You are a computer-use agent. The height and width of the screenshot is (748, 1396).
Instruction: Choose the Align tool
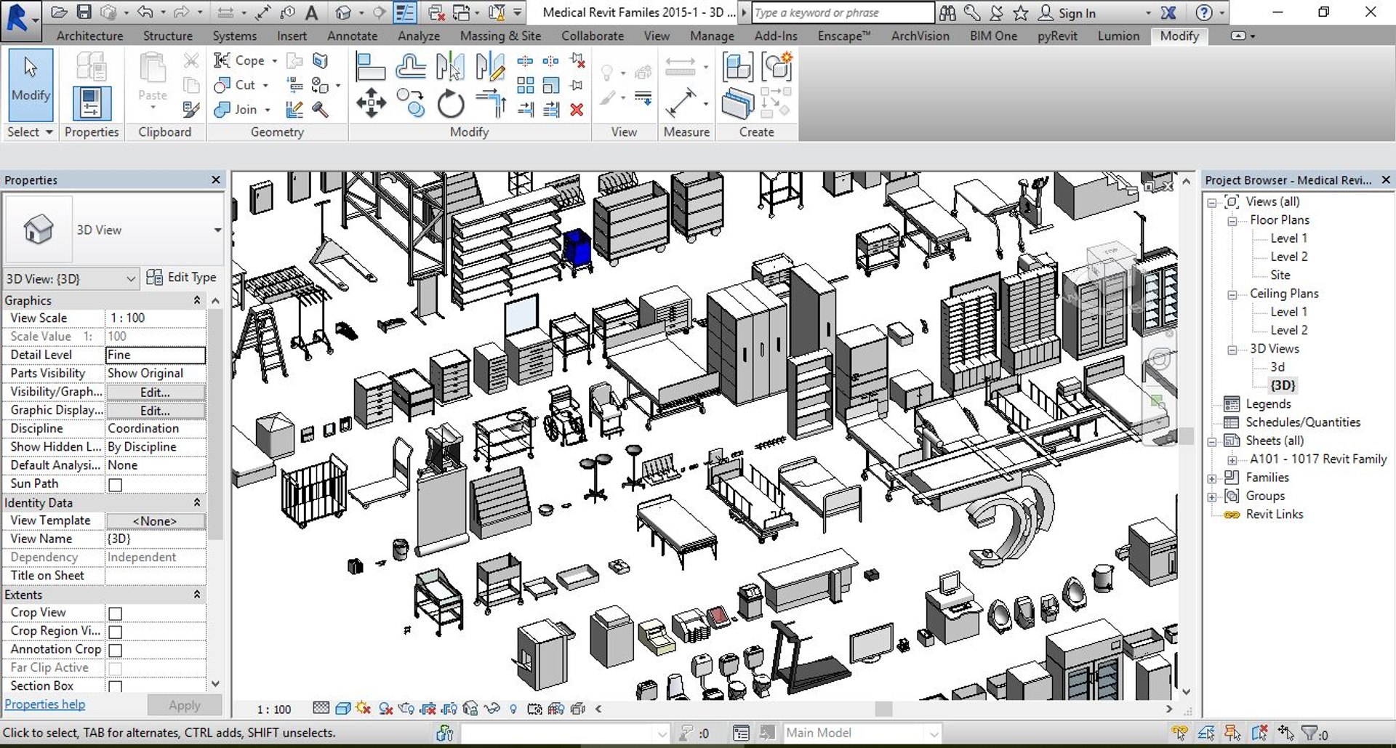pyautogui.click(x=370, y=67)
